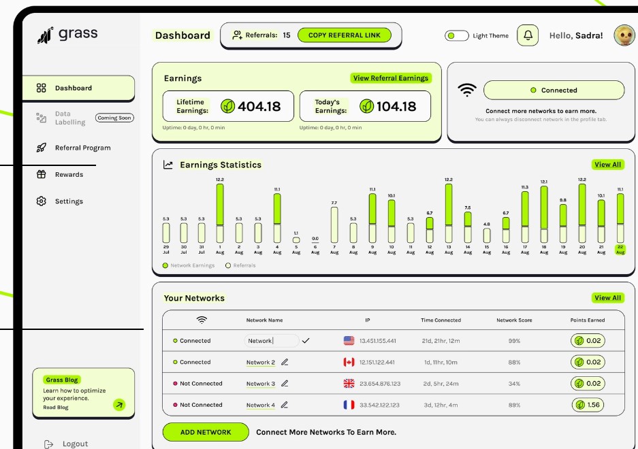Select Data Labelling in the sidebar
638x449 pixels.
point(70,118)
